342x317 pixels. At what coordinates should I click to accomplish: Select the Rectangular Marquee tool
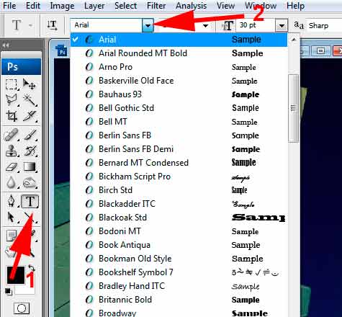click(12, 84)
